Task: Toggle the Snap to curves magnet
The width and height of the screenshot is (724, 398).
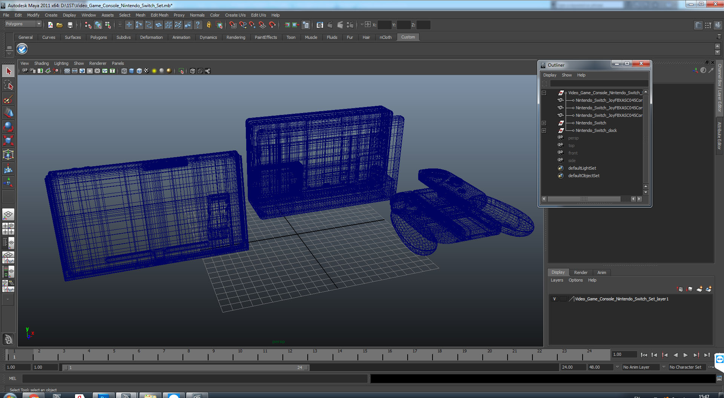Action: (242, 25)
